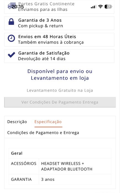Tap the battery indicator icon
120x193 pixels.
[x=108, y=7]
